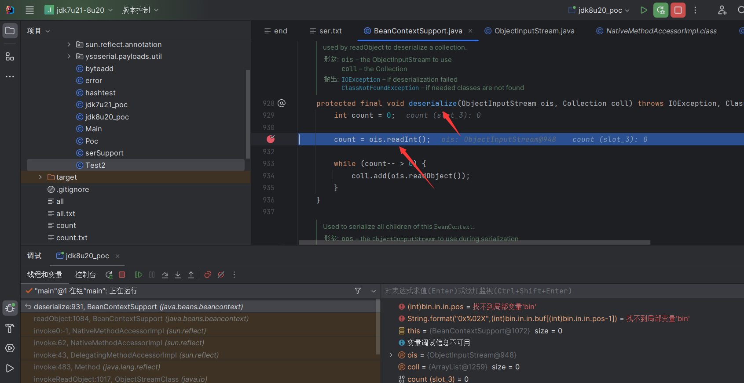This screenshot has height=383, width=744.
Task: Resume program execution
Action: (139, 275)
